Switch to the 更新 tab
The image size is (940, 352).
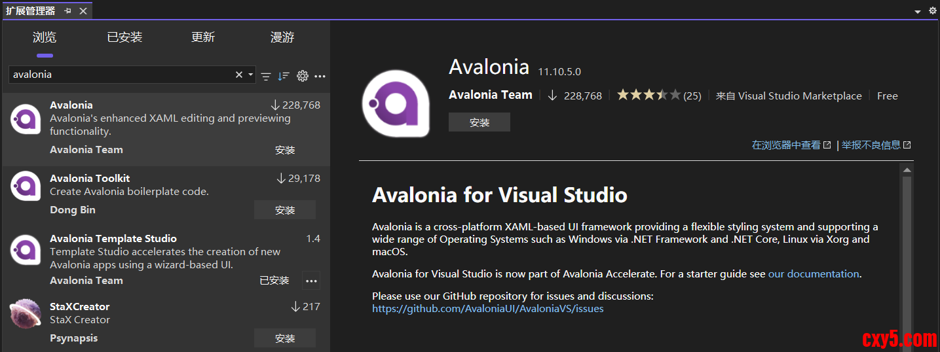tap(203, 37)
